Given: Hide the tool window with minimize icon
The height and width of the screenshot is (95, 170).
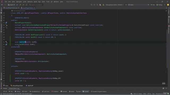Looking at the screenshot, I should (x=166, y=88).
